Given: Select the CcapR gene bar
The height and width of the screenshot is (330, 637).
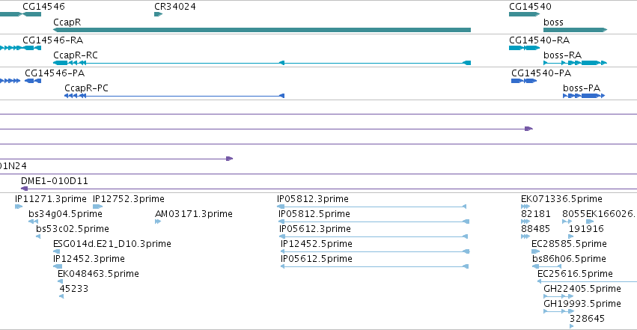Looking at the screenshot, I should pos(262,30).
